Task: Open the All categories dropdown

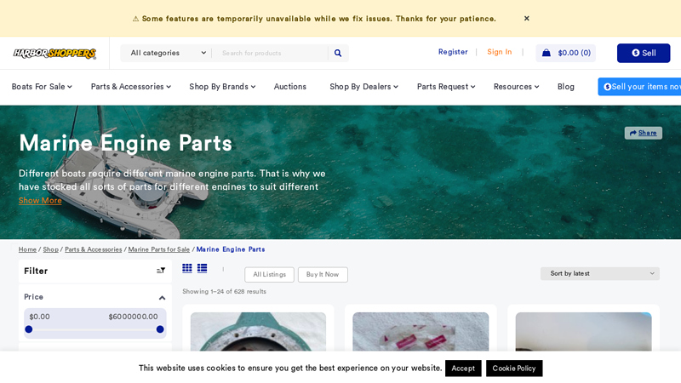Action: point(168,53)
